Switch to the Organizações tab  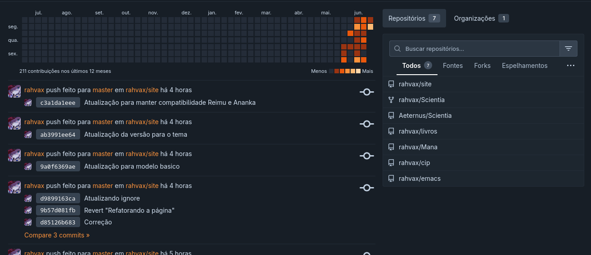pyautogui.click(x=481, y=18)
